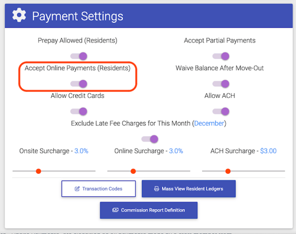The image size is (296, 234).
Task: Click the edit icon in Transaction Codes
Action: [77, 189]
